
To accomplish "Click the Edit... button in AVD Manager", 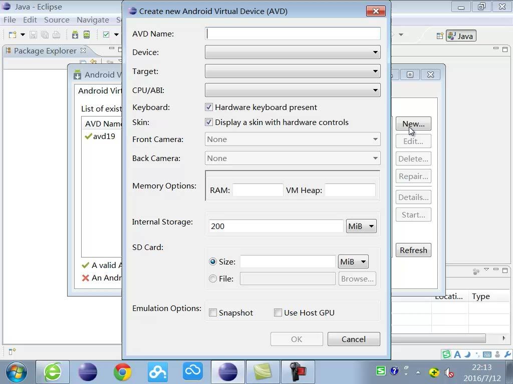I will coord(413,141).
